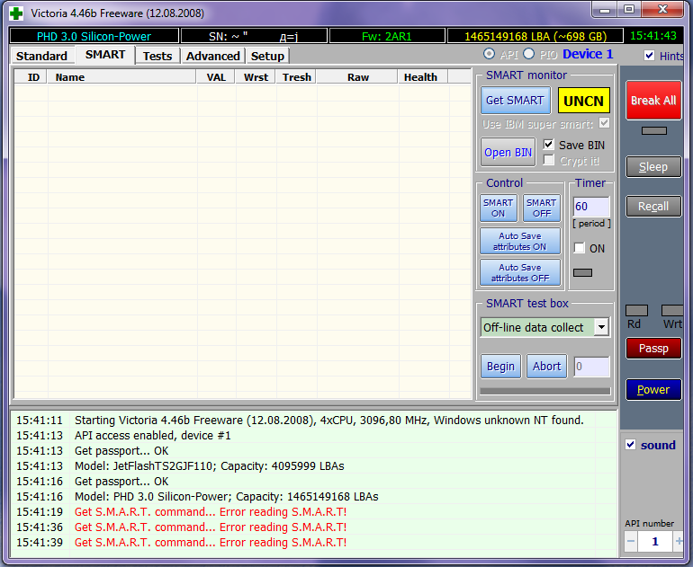Enable the timer ON checkbox

click(580, 248)
